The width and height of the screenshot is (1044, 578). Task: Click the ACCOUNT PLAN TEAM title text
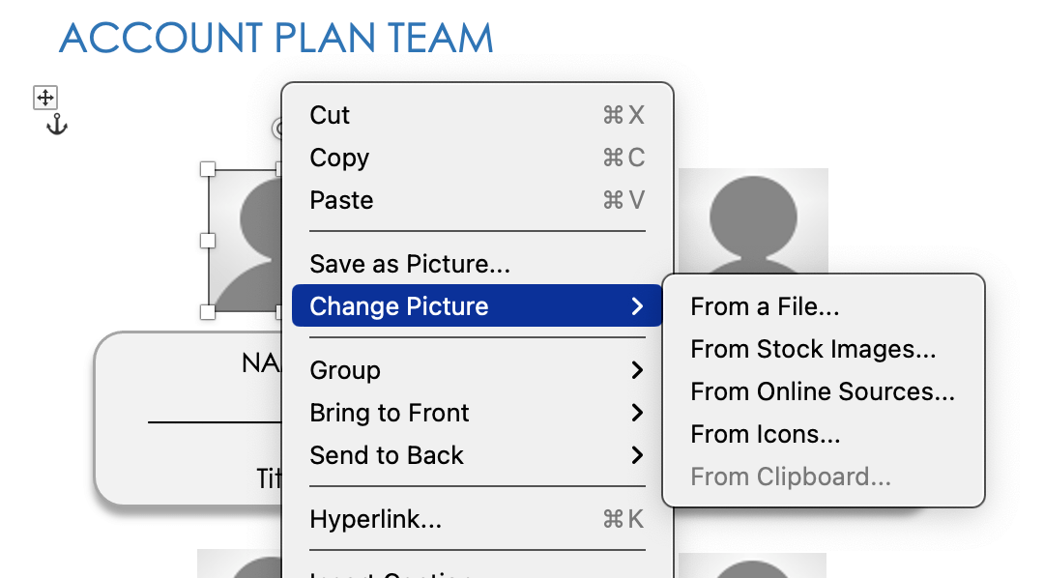(275, 39)
